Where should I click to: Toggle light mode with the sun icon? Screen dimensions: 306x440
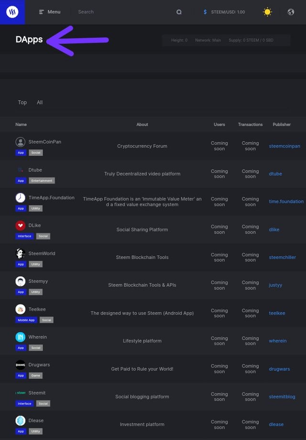[x=267, y=12]
